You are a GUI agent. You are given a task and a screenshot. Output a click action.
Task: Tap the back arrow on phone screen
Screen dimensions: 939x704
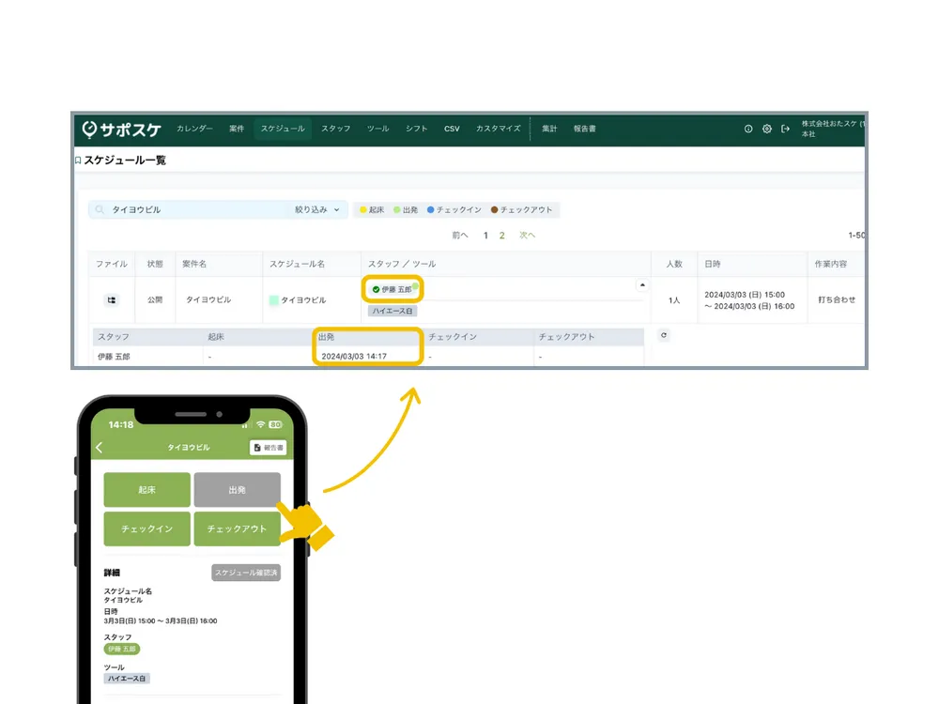click(100, 447)
